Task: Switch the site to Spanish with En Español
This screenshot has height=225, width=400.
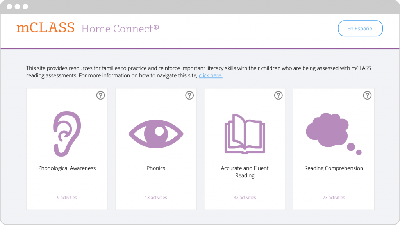Action: point(360,28)
